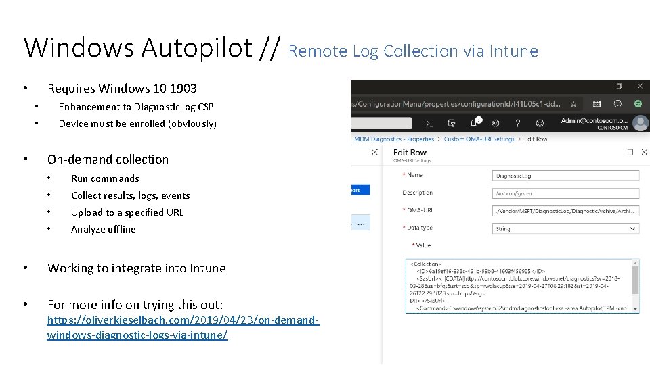
Task: Open the browser feedback smiley icon
Action: [617, 104]
